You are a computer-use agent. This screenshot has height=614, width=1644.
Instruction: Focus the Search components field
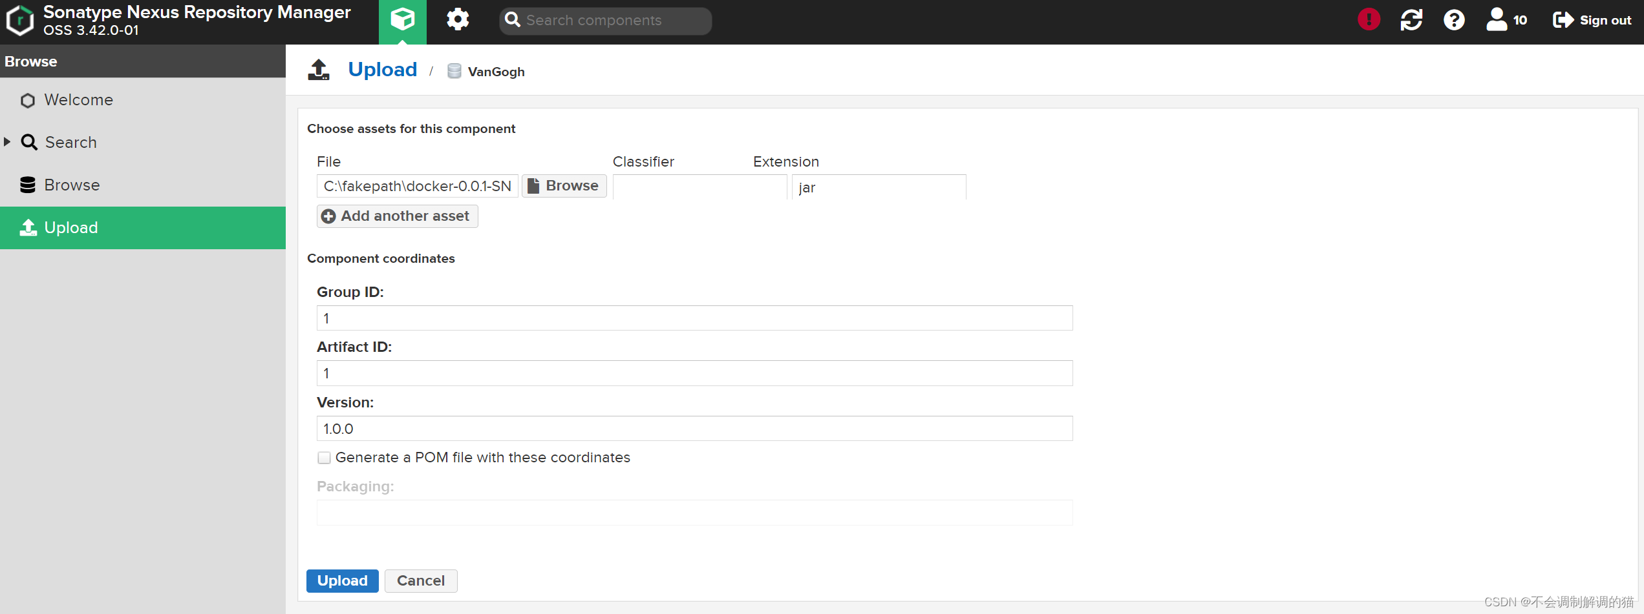point(606,21)
